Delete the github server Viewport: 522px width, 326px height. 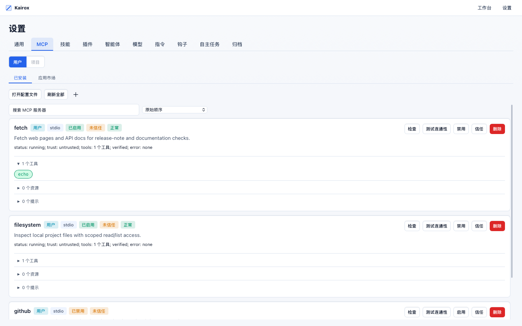pyautogui.click(x=497, y=312)
